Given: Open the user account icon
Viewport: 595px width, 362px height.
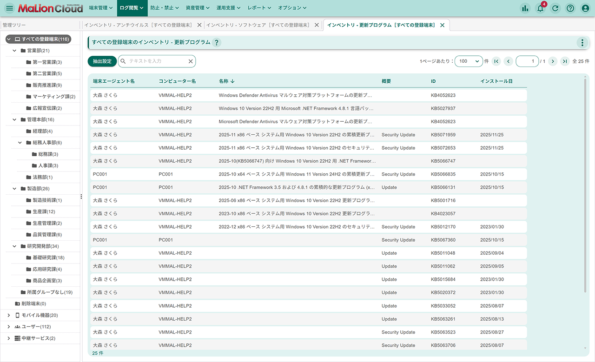Looking at the screenshot, I should point(585,8).
